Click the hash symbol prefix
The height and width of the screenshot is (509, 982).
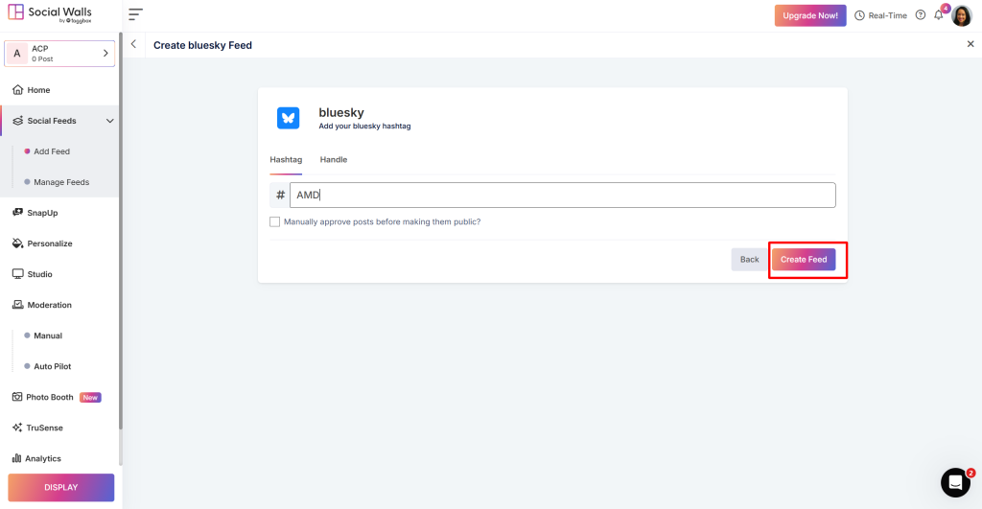pos(280,195)
